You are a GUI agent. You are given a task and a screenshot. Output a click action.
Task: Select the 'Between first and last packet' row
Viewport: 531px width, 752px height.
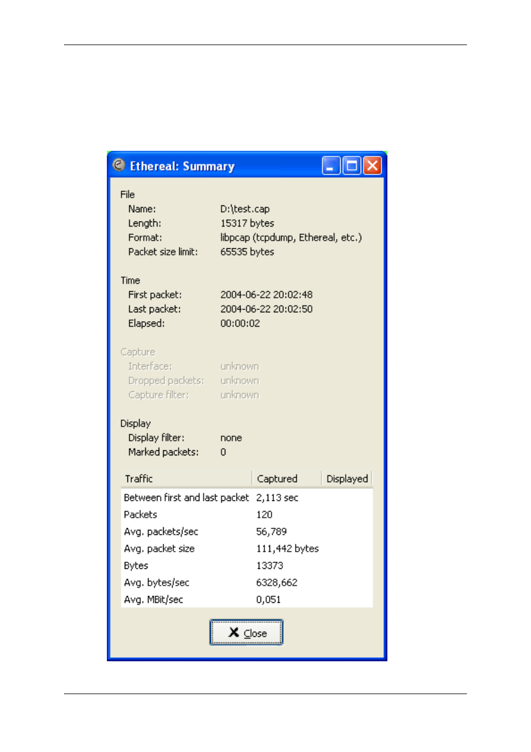click(247, 498)
